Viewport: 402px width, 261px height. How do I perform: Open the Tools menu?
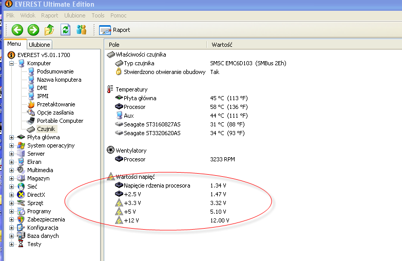pyautogui.click(x=98, y=15)
